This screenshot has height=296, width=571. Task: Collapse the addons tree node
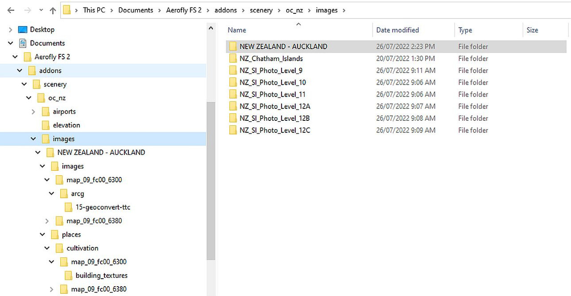pyautogui.click(x=20, y=70)
